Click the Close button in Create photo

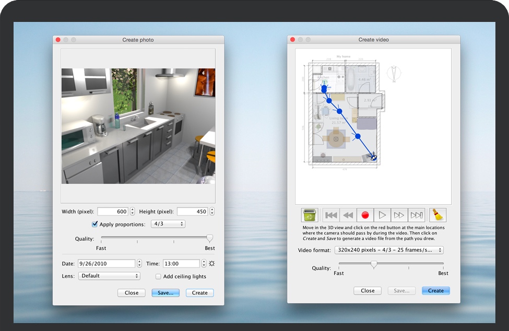(132, 293)
